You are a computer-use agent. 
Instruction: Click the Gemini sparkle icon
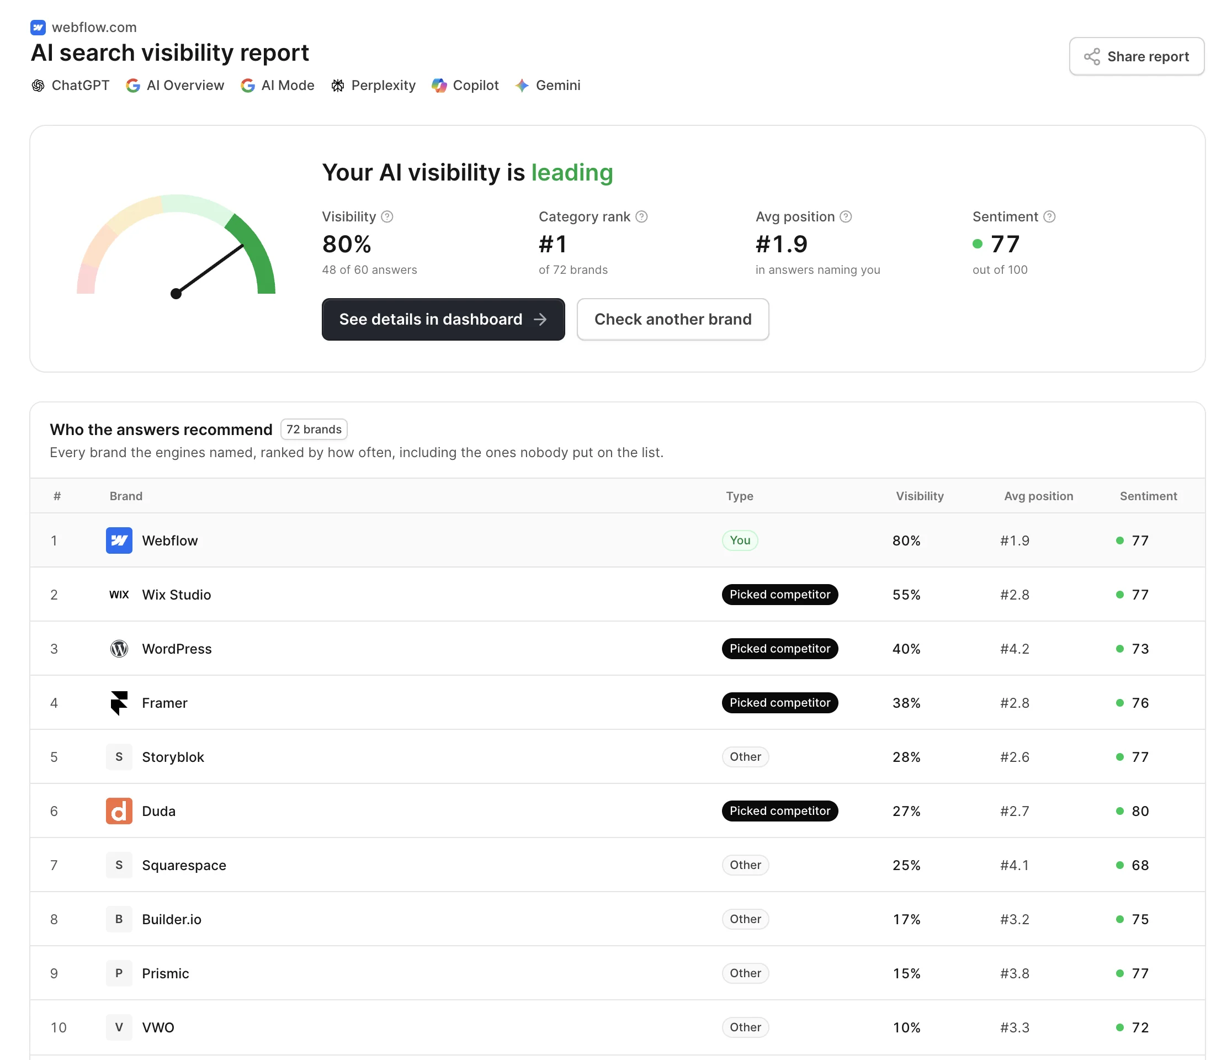click(522, 86)
